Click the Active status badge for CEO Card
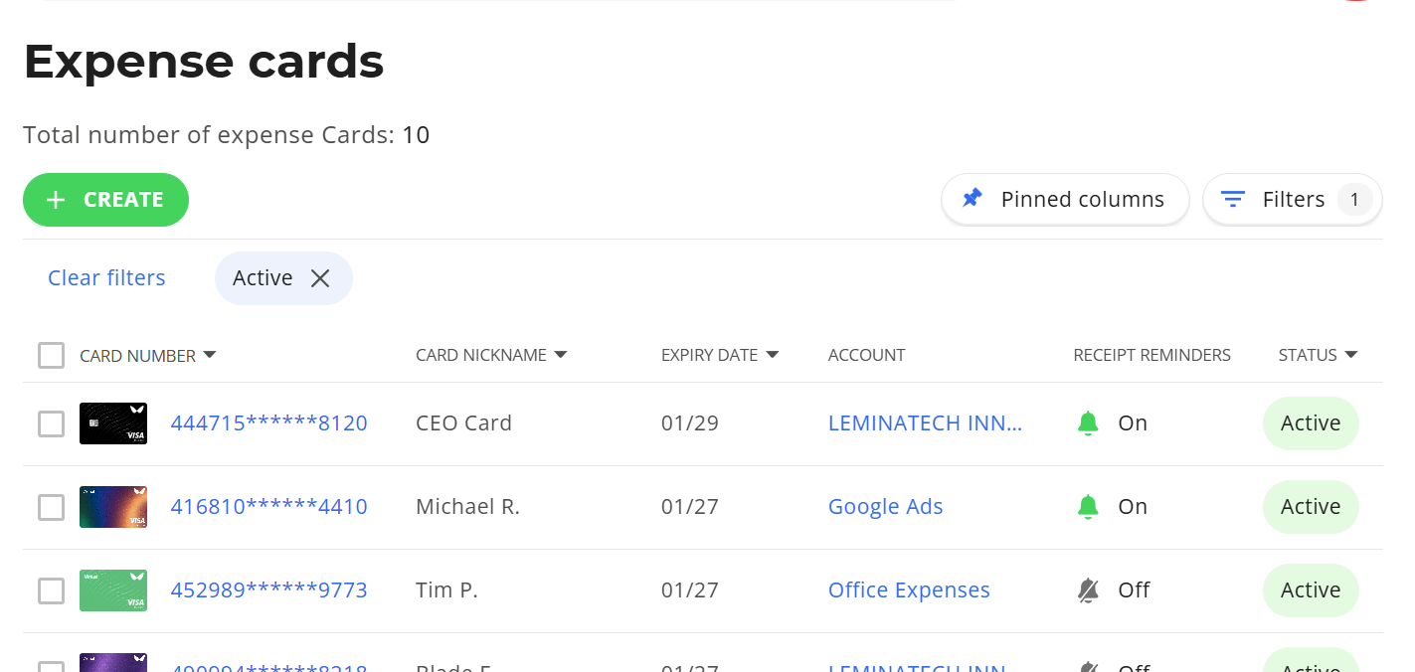This screenshot has height=672, width=1415. click(1310, 423)
